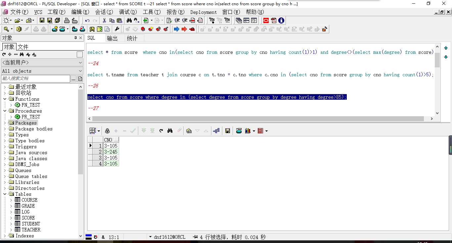Viewport: 452px width, 243px height.
Task: Click the up green arrow beside editor
Action: 446,48
